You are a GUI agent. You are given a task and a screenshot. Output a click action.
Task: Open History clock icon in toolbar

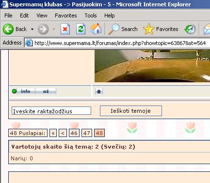tap(190, 29)
